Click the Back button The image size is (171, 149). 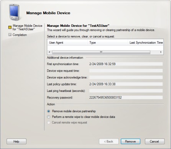coord(109,141)
